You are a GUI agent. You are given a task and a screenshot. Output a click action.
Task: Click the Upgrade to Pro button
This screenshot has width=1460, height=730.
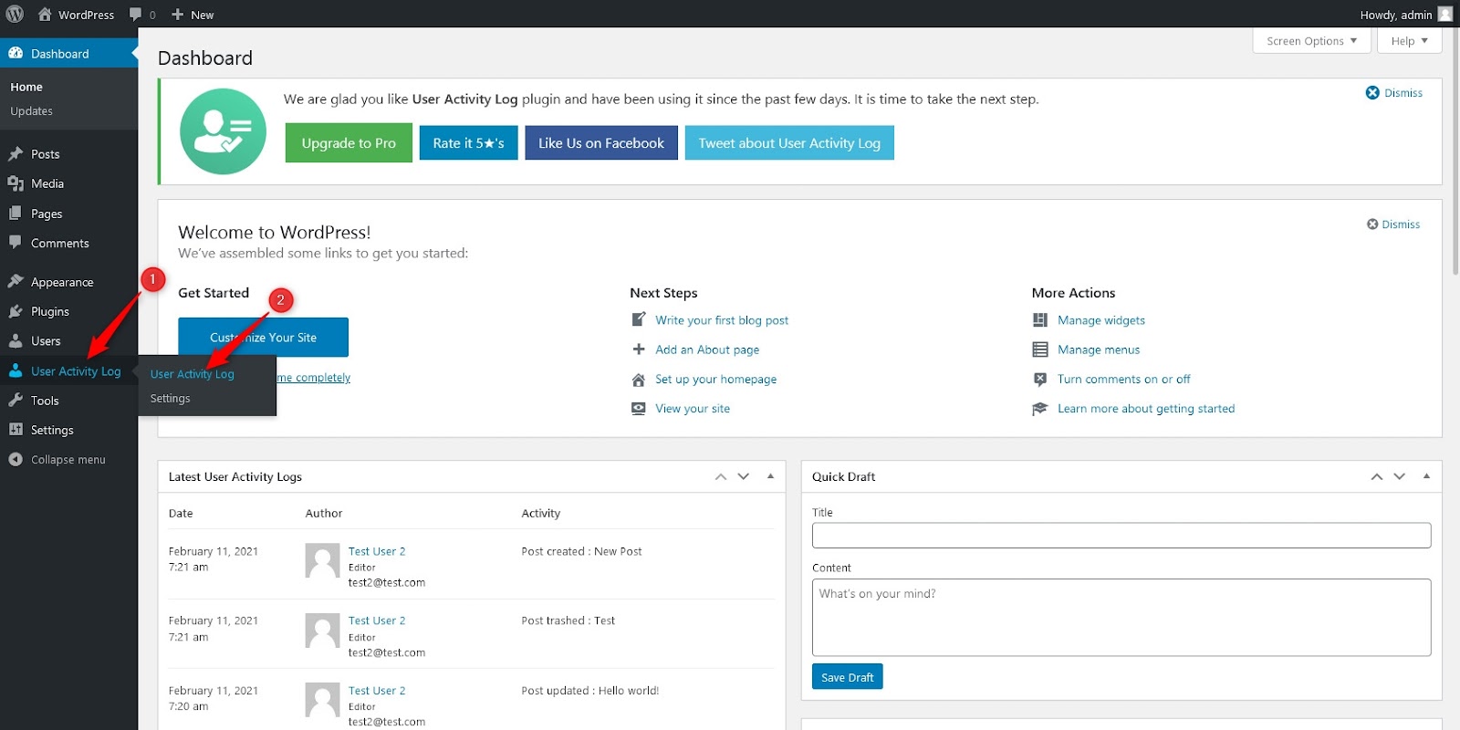pos(349,142)
